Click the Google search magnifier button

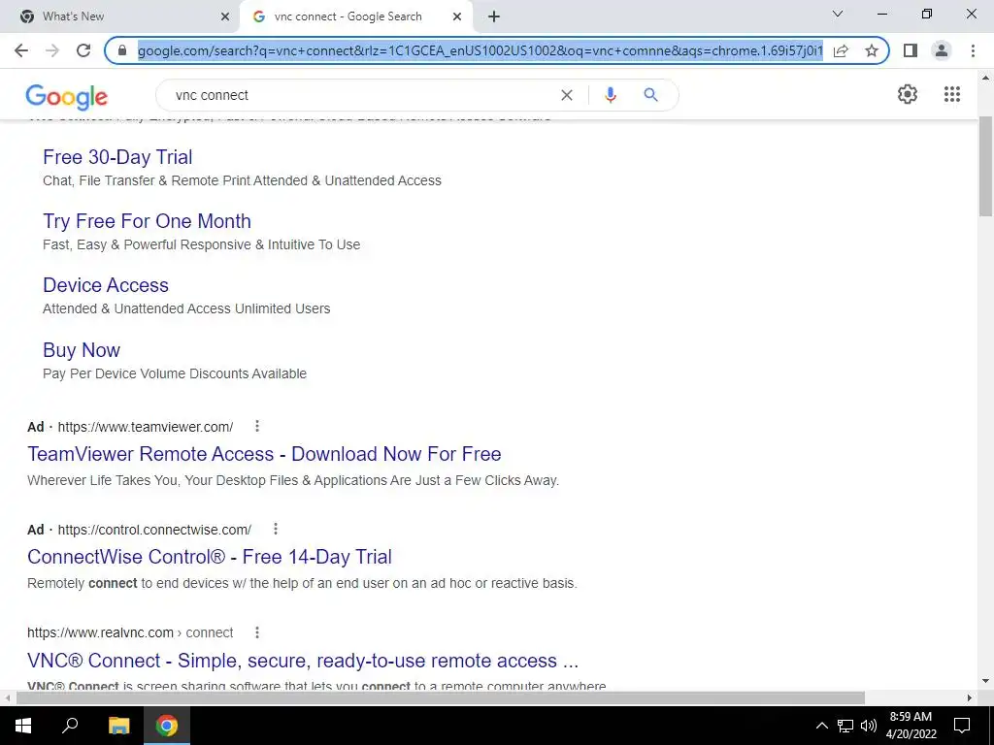click(650, 95)
